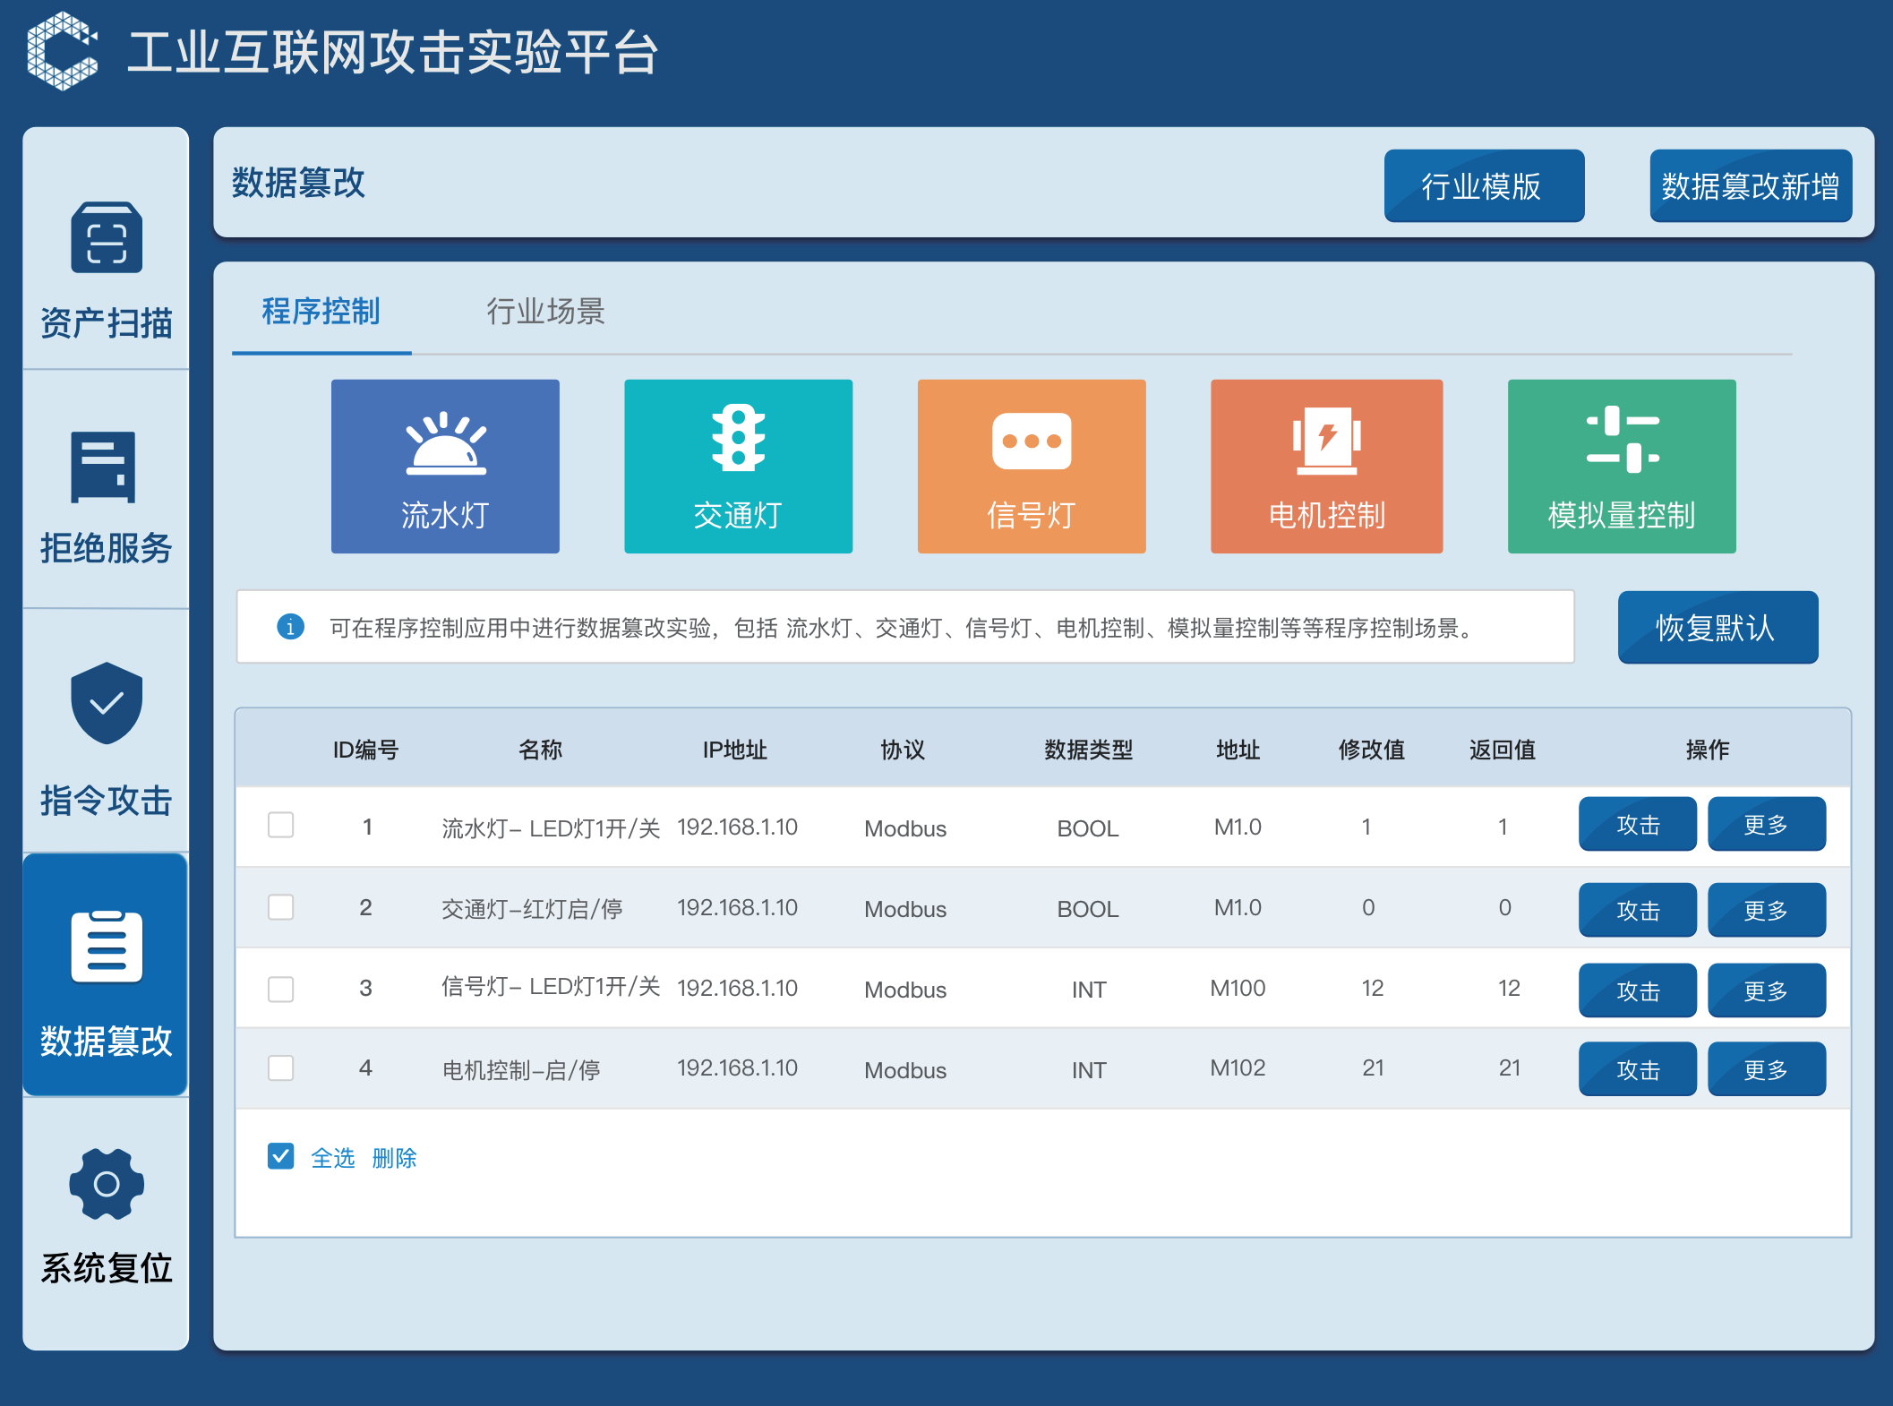Click the 删除 delete link
This screenshot has height=1406, width=1893.
394,1158
